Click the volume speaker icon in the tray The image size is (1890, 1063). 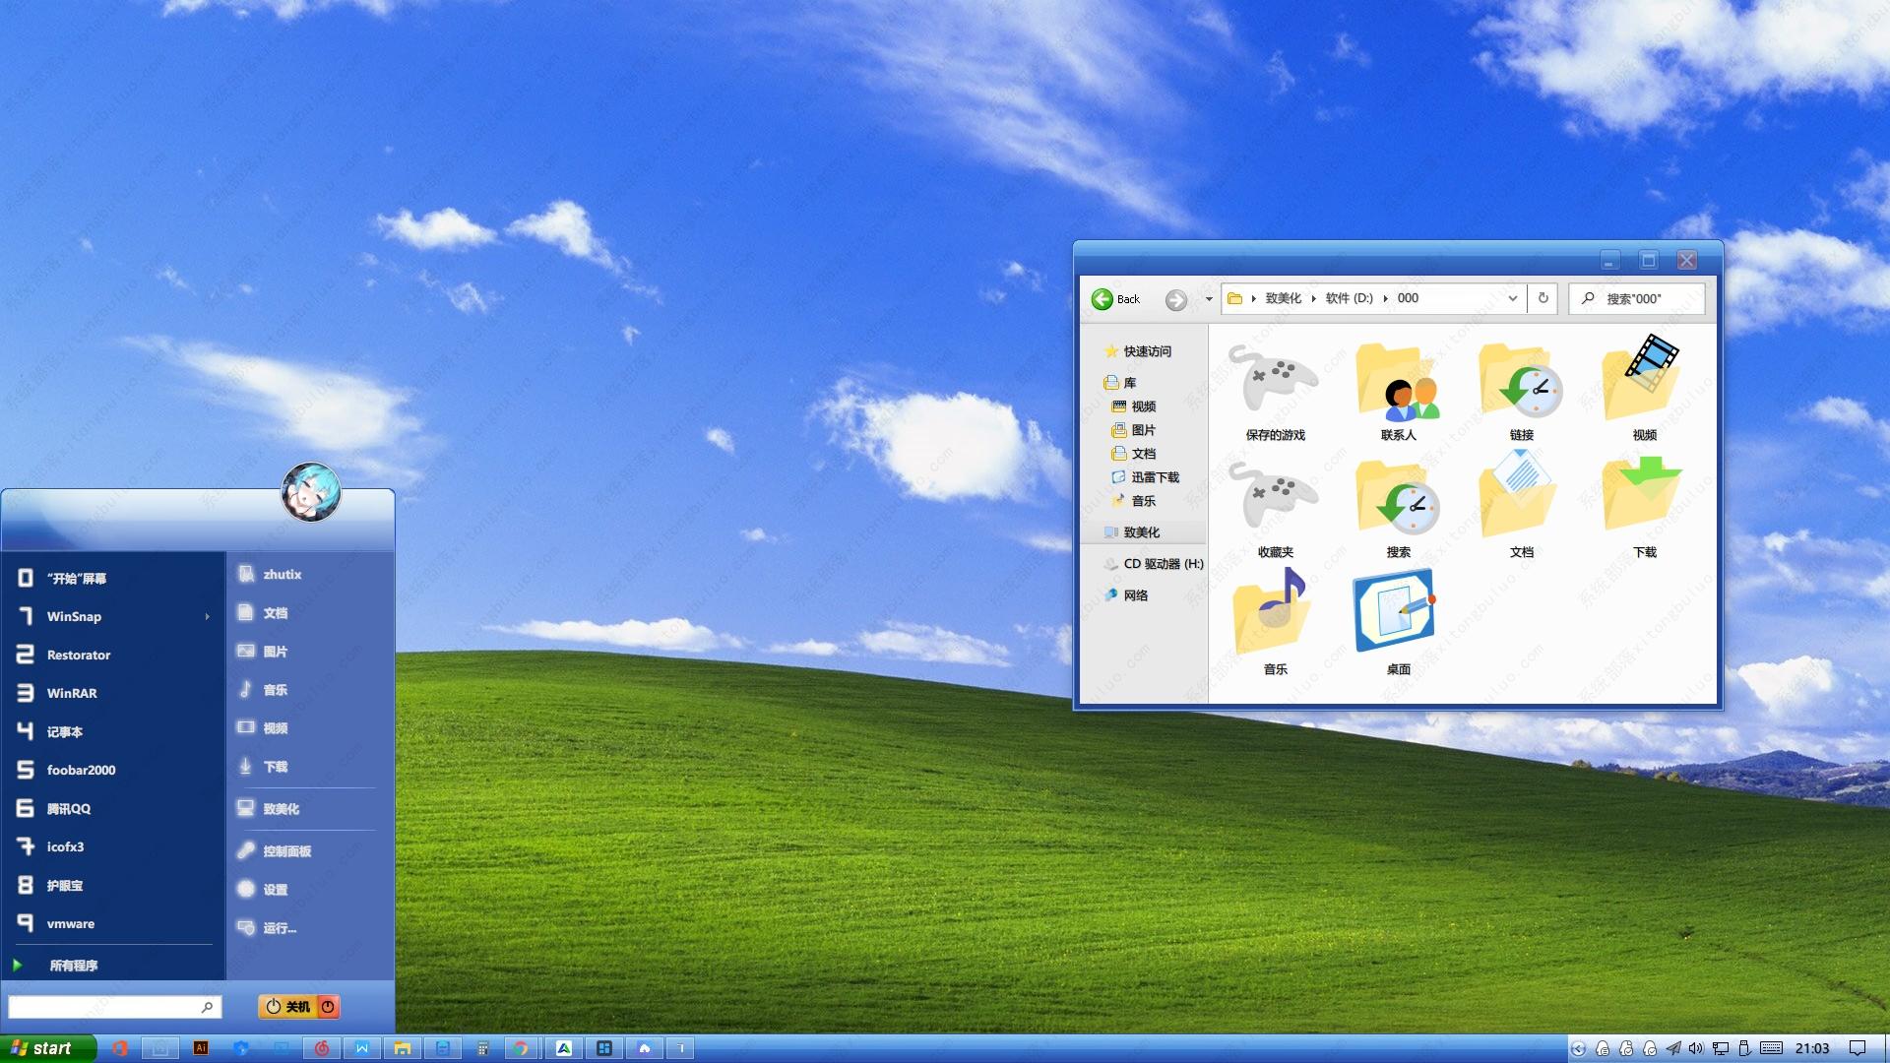[x=1696, y=1048]
